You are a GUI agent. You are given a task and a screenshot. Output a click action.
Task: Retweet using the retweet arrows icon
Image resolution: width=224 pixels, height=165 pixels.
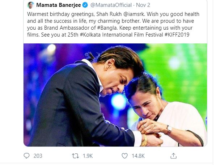[75, 156]
